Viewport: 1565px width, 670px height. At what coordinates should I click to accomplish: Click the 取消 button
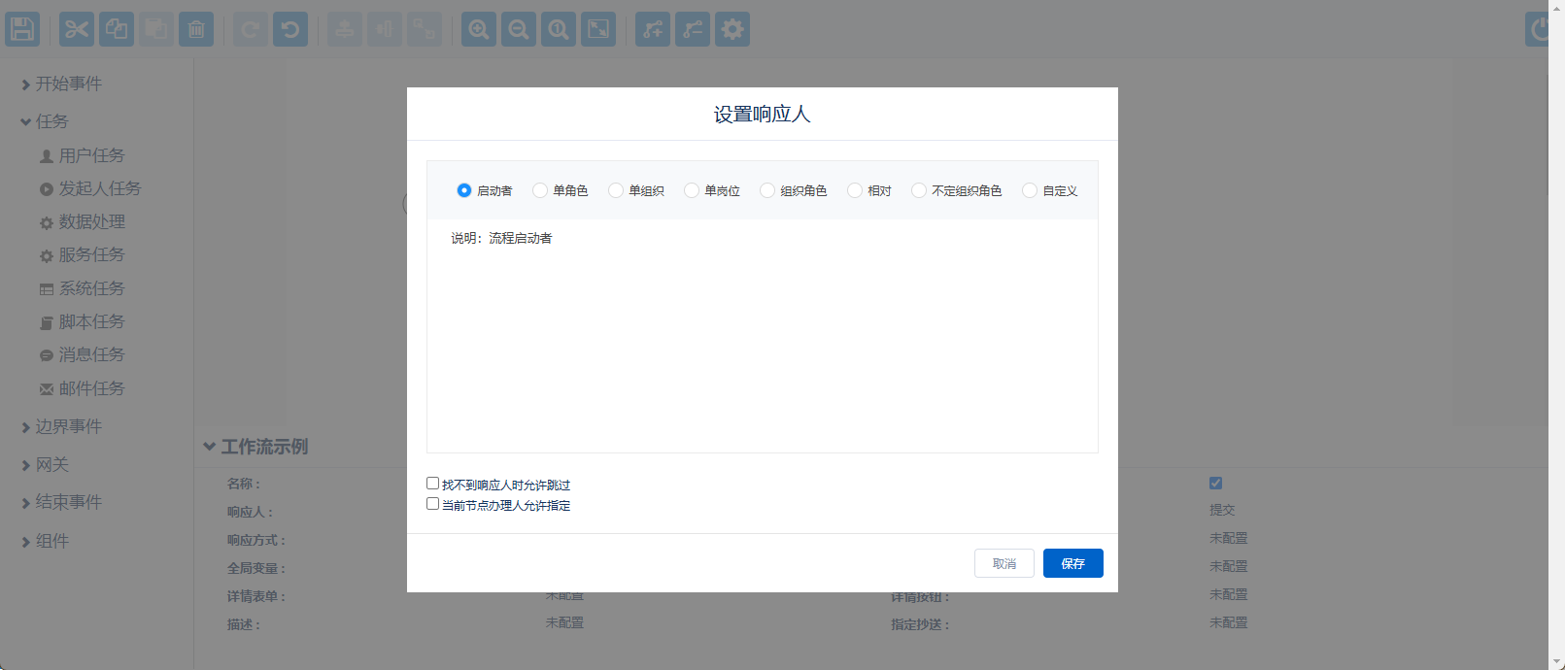1004,563
